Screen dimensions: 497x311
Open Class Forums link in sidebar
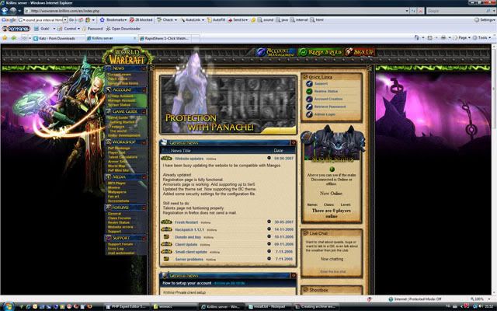coord(119,218)
